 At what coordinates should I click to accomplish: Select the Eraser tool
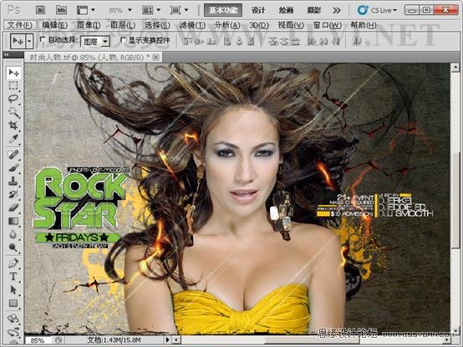point(13,207)
